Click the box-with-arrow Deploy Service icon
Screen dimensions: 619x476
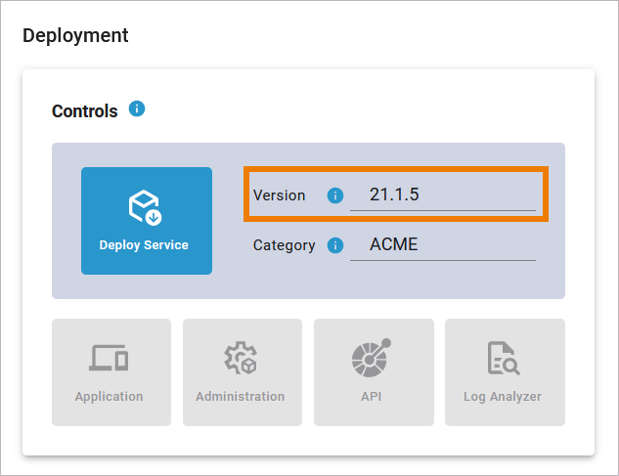[146, 207]
